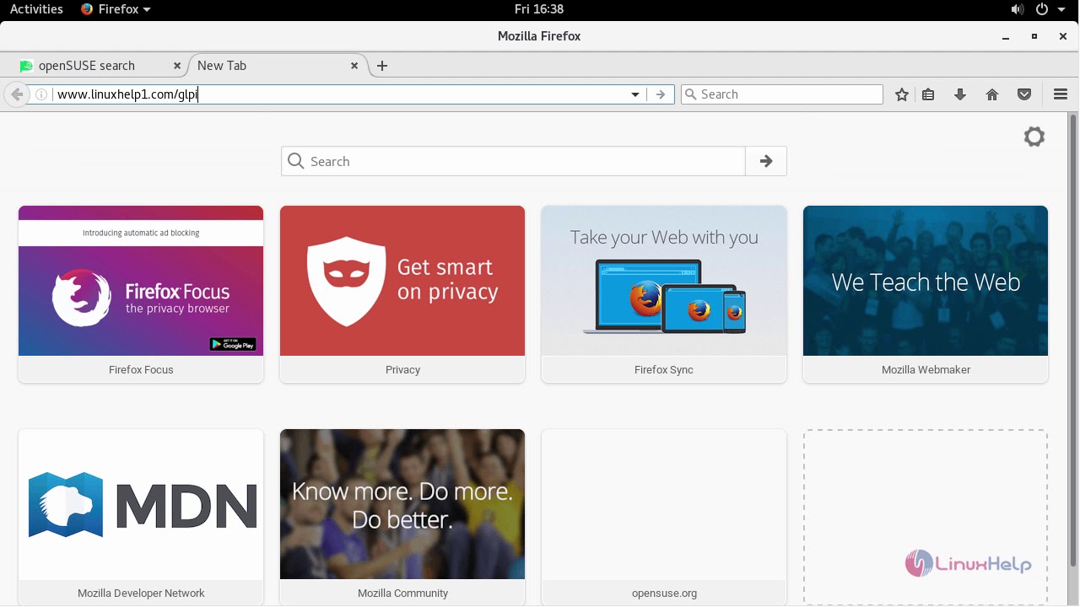1080x607 pixels.
Task: Click the site info icon in URL bar
Action: [x=41, y=94]
